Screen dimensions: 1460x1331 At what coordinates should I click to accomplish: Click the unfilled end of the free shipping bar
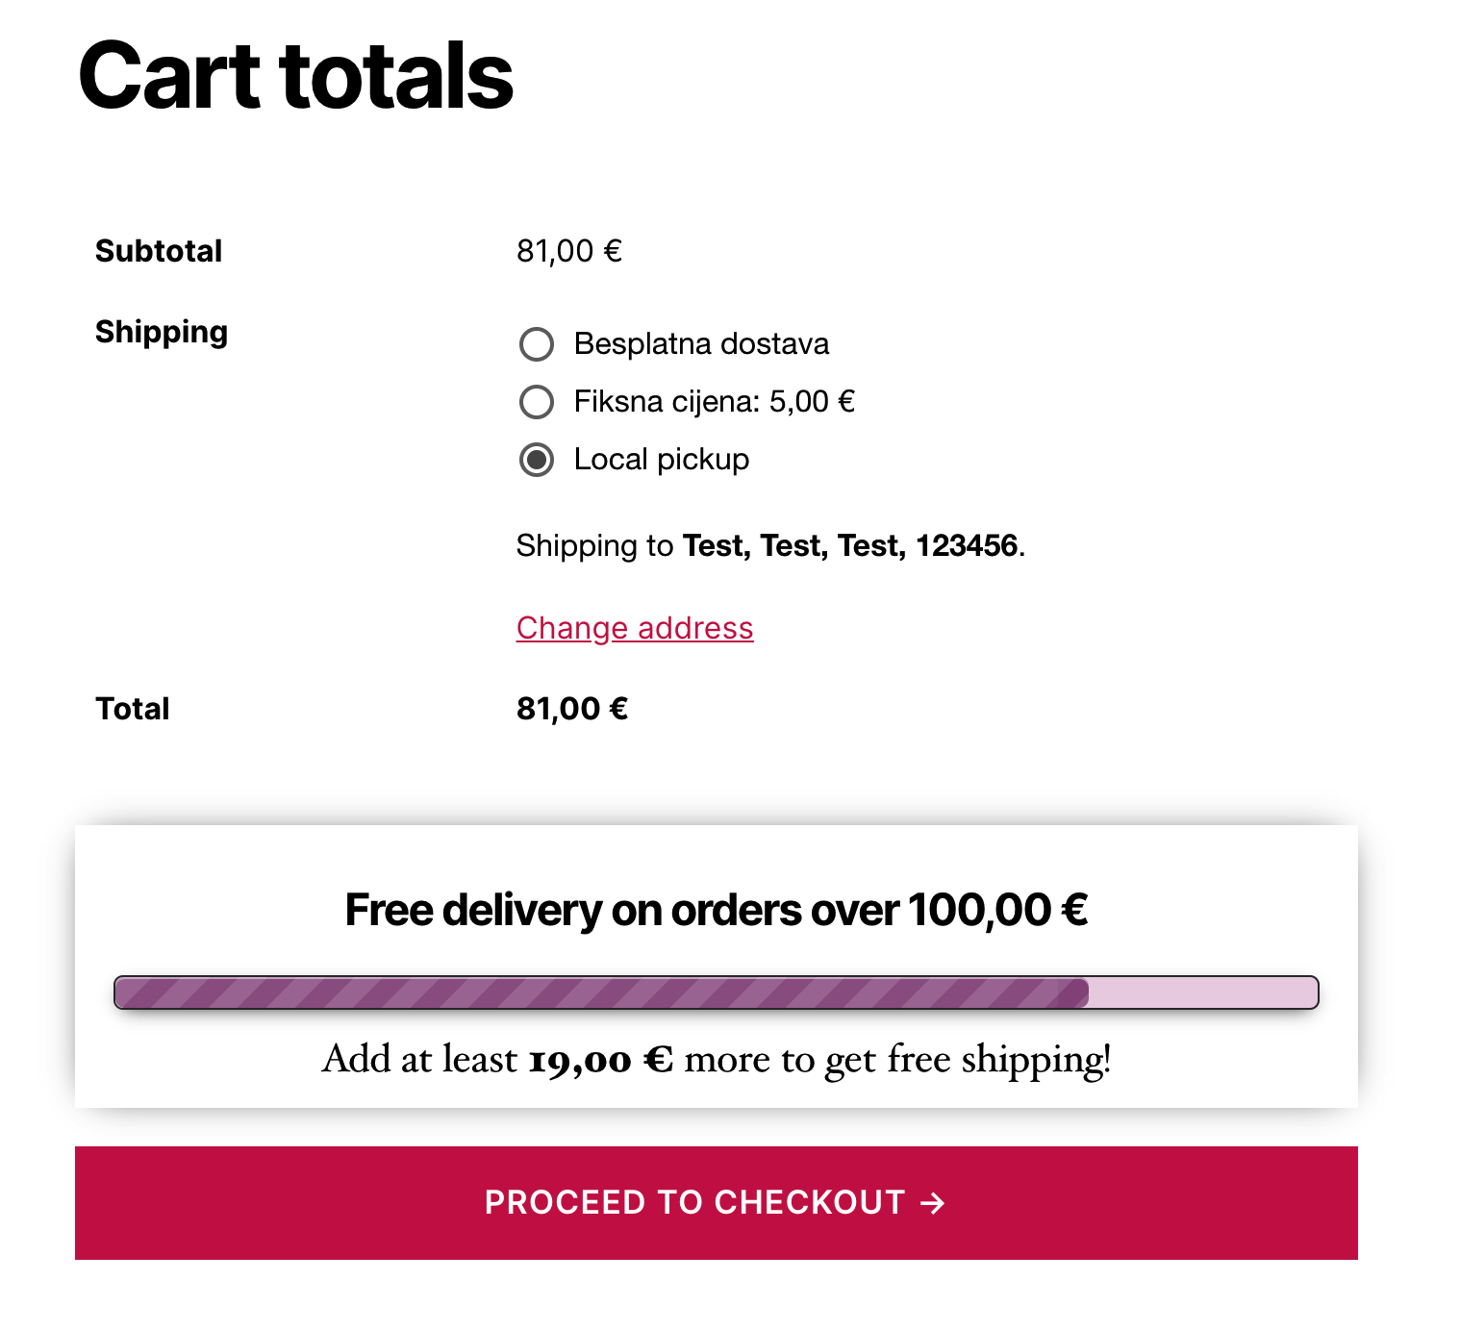pyautogui.click(x=1202, y=992)
